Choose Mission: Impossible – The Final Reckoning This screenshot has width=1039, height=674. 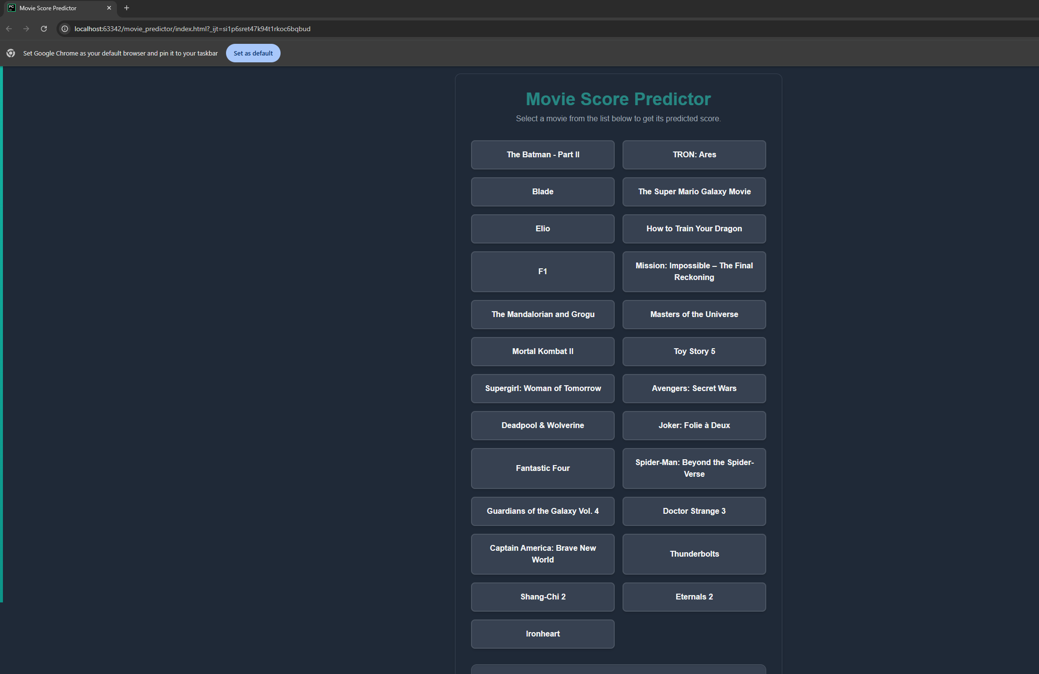694,272
